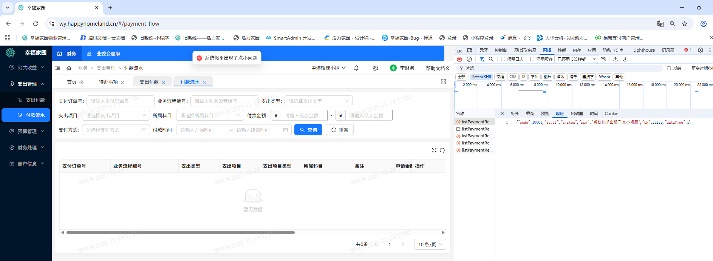Open the 10 条/页 page size selector
713x261 pixels.
(430, 244)
